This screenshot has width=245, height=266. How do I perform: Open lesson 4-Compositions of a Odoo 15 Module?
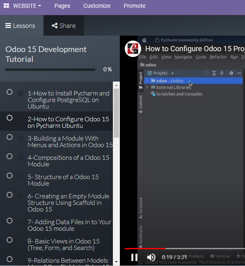pyautogui.click(x=69, y=161)
